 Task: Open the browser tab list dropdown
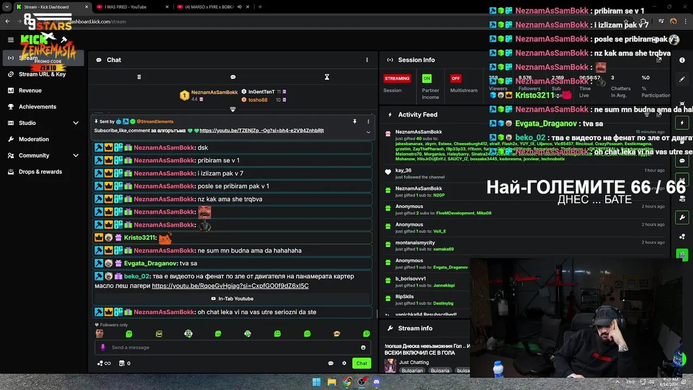6,7
